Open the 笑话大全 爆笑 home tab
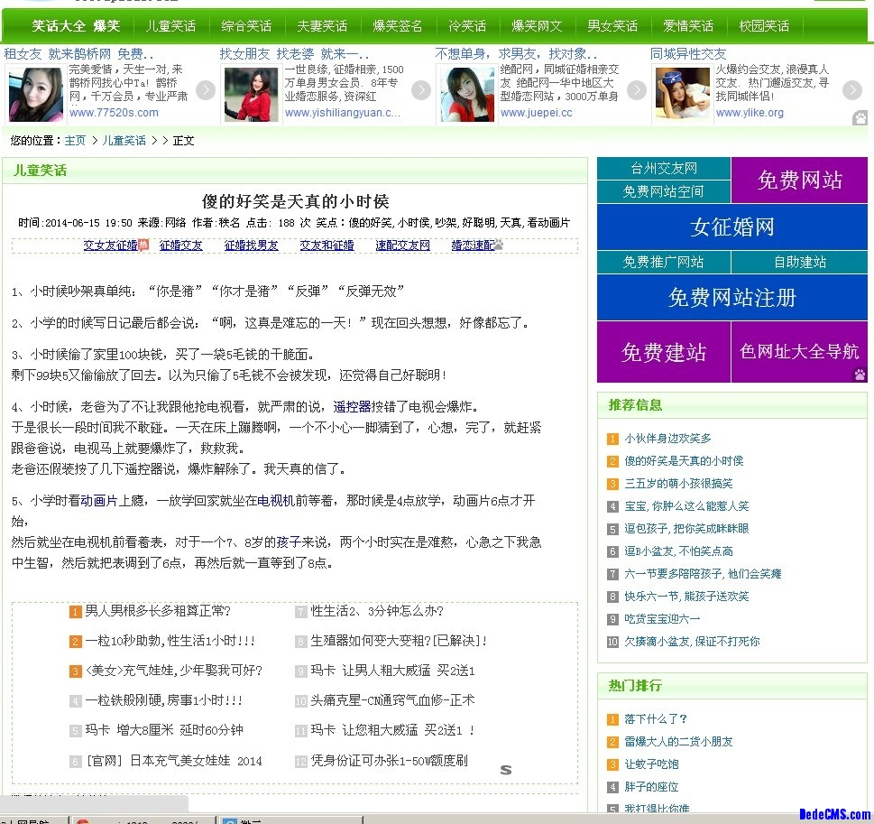 [x=76, y=25]
